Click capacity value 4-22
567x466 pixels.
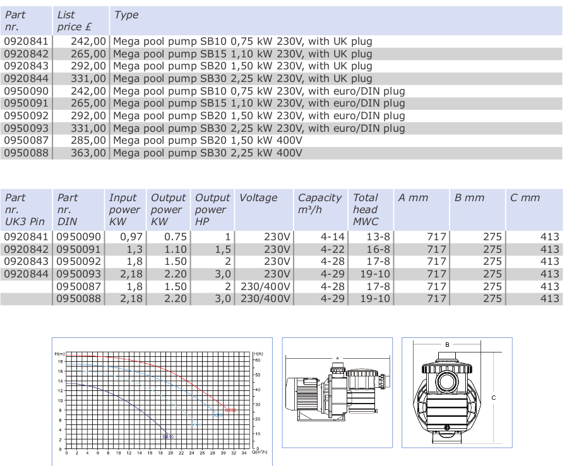(x=333, y=249)
